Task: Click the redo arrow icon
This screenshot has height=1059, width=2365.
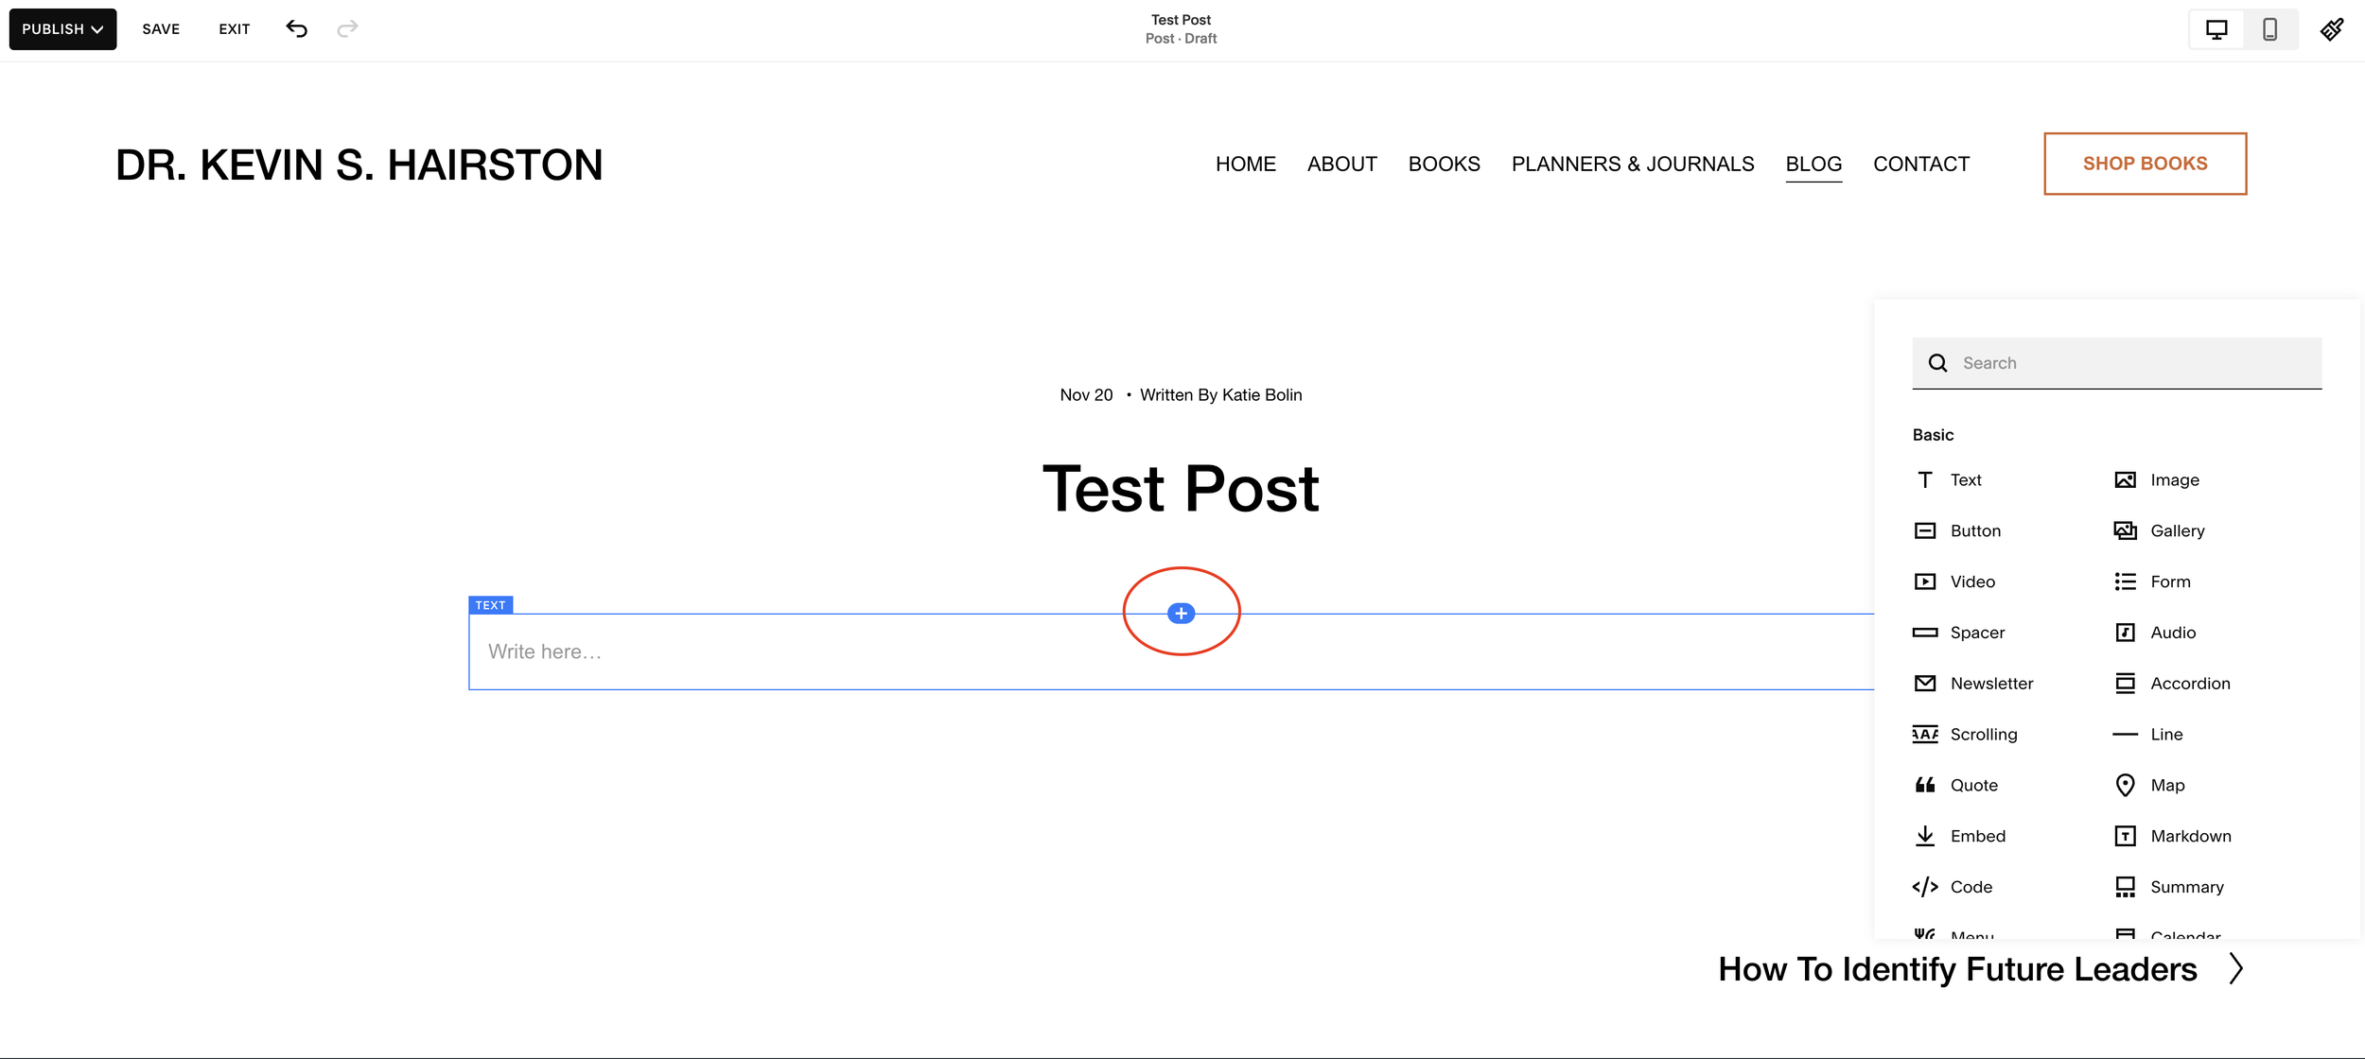Action: click(x=347, y=28)
